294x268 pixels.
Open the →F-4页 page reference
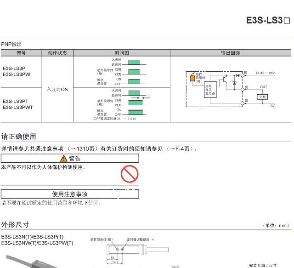point(180,149)
